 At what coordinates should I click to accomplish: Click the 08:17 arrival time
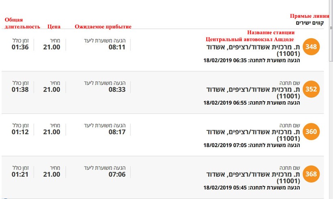[117, 132]
